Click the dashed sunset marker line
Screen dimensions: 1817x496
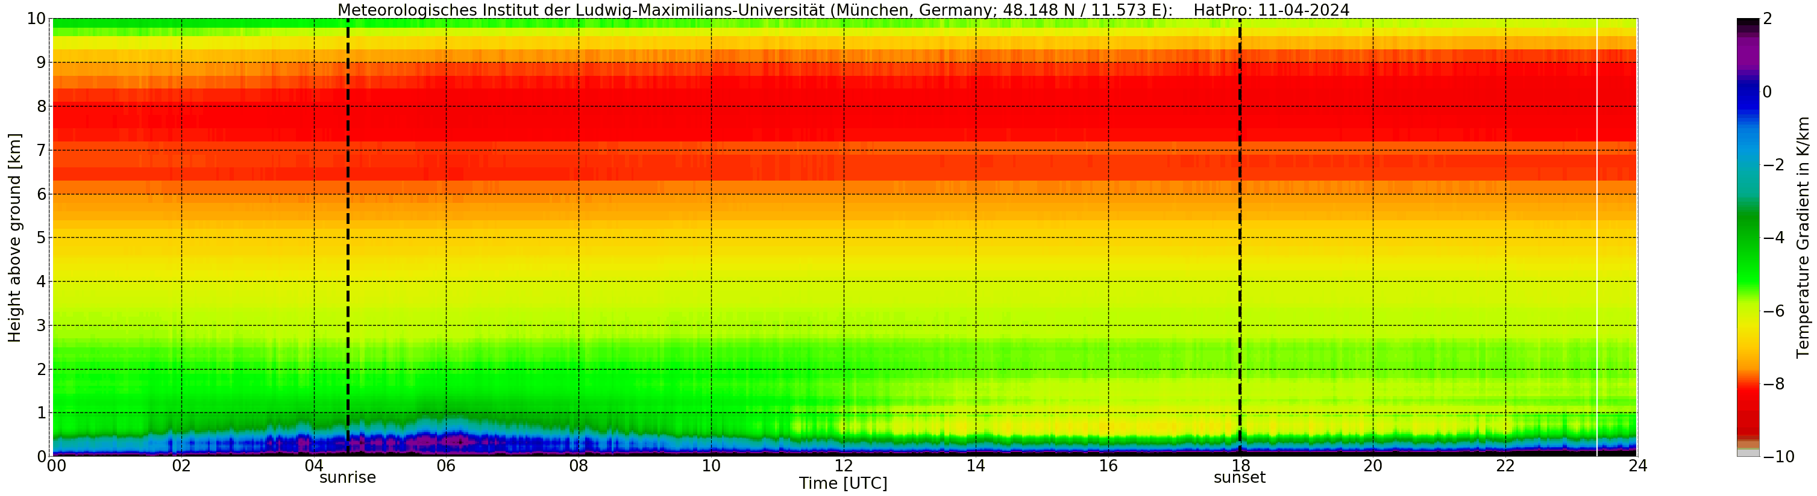point(1240,237)
